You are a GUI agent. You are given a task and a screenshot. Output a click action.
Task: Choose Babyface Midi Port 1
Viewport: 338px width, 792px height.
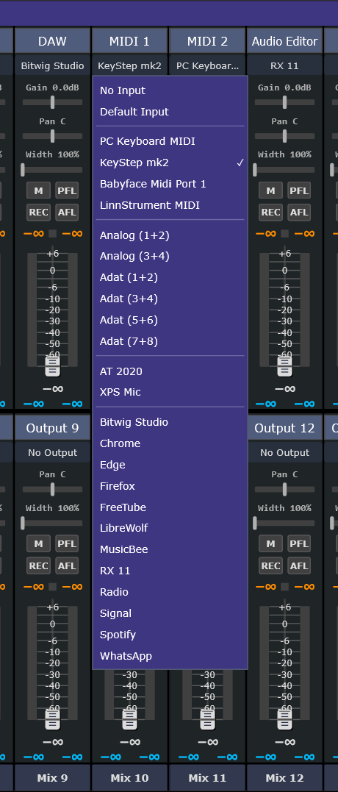(x=170, y=184)
